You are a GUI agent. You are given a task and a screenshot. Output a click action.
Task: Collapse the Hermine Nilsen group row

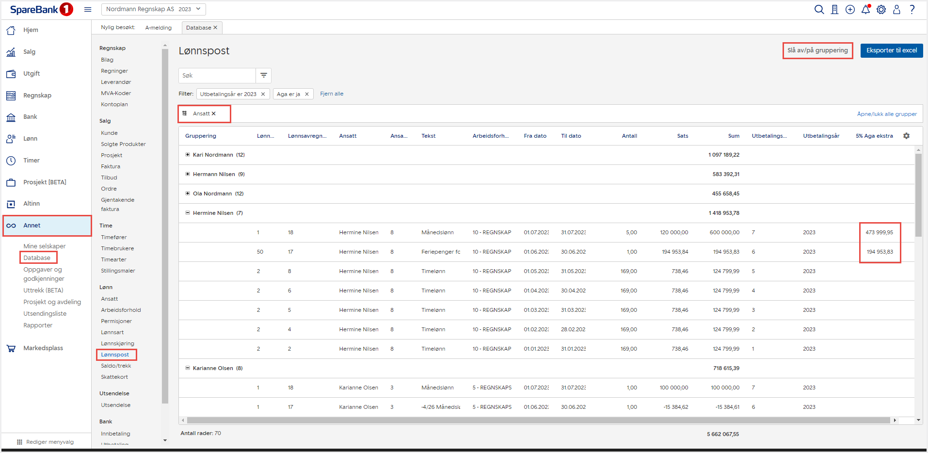[x=188, y=213]
